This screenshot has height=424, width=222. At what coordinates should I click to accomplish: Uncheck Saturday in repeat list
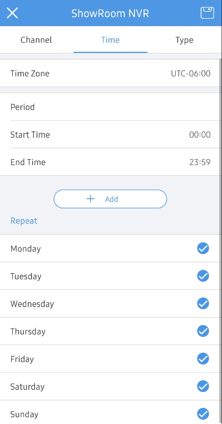(203, 386)
